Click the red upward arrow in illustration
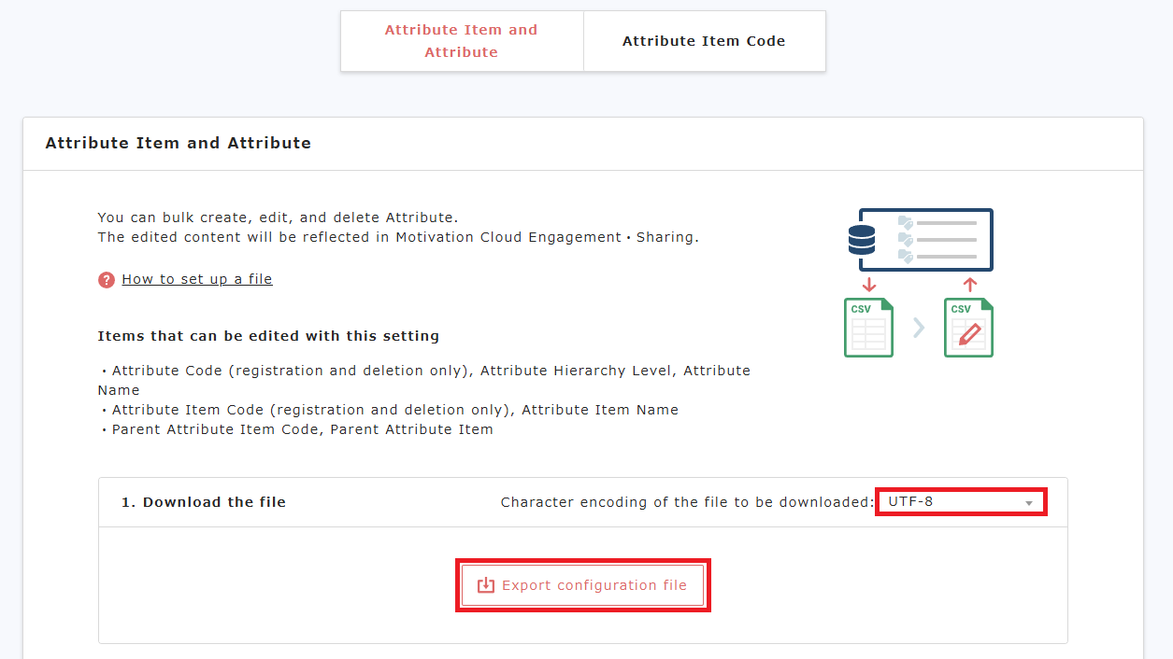This screenshot has height=659, width=1173. pyautogui.click(x=969, y=285)
